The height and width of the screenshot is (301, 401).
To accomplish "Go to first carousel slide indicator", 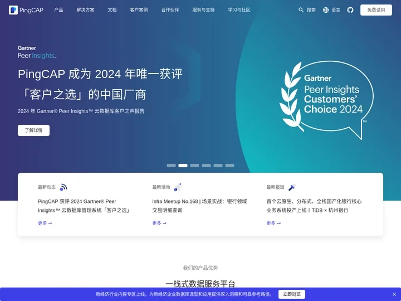I will point(171,166).
